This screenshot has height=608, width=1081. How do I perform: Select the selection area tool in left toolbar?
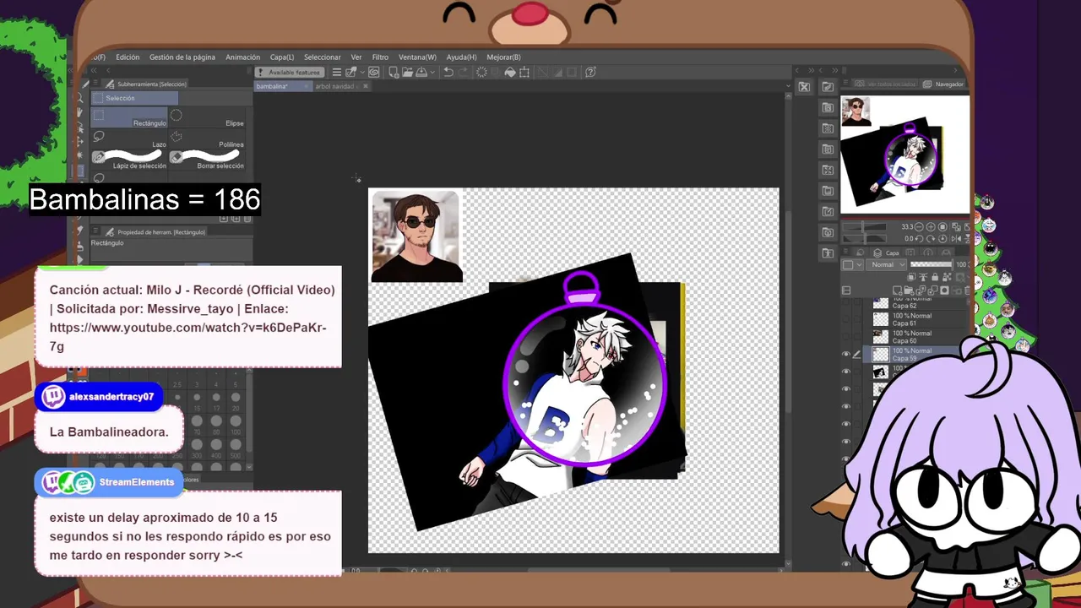(81, 171)
